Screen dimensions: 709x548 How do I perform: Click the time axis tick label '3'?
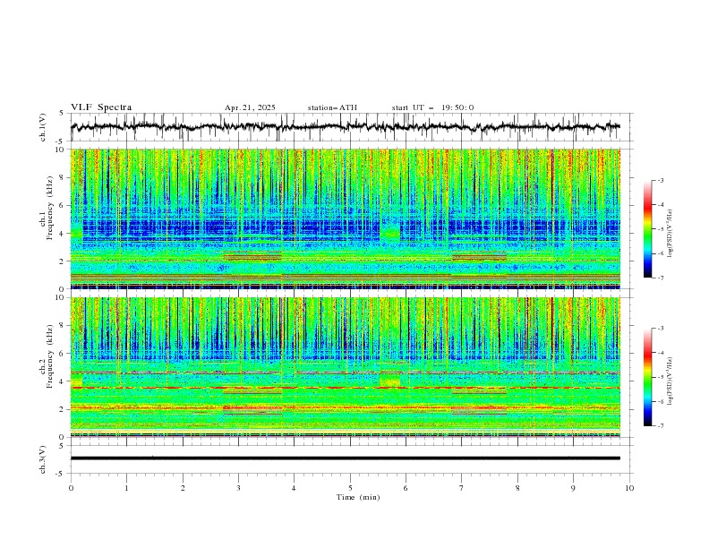[238, 488]
